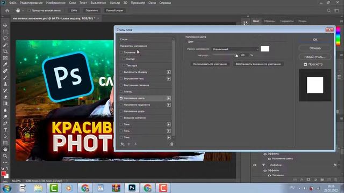Select the Eraser tool
This screenshot has height=193, width=344.
click(5, 97)
